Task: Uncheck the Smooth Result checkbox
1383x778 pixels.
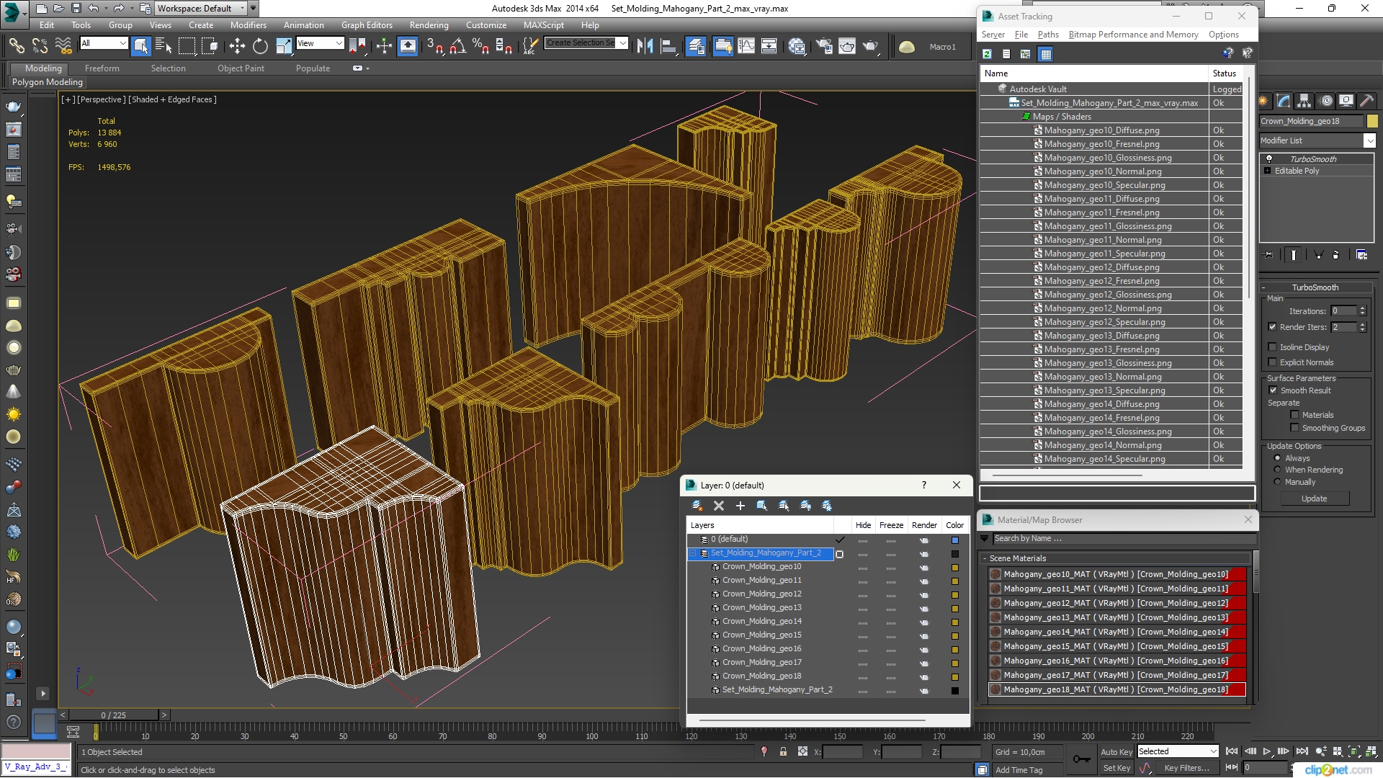Action: coord(1273,390)
